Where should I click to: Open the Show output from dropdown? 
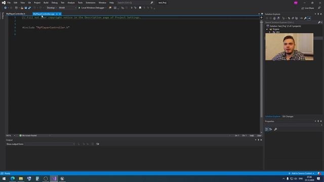50,144
